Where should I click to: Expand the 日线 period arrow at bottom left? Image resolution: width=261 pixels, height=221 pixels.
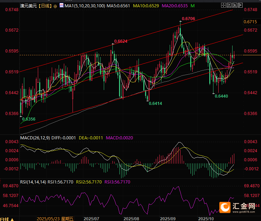point(13,219)
